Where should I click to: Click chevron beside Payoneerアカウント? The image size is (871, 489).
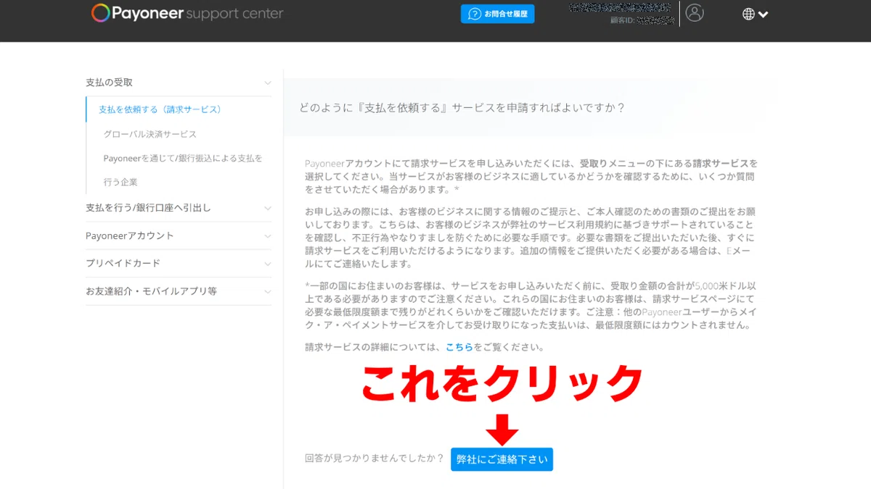pos(268,236)
